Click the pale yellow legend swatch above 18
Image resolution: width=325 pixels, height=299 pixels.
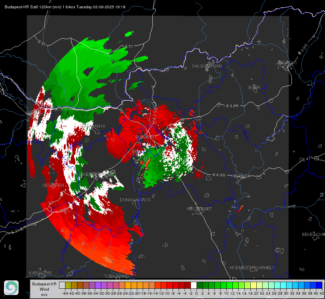(x=254, y=285)
